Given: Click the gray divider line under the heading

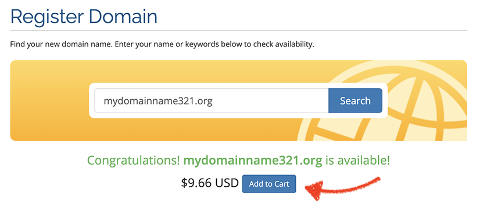Looking at the screenshot, I should coord(238,30).
